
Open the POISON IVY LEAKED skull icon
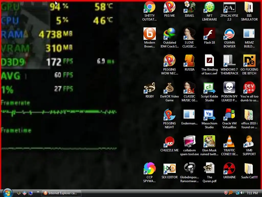click(x=229, y=88)
